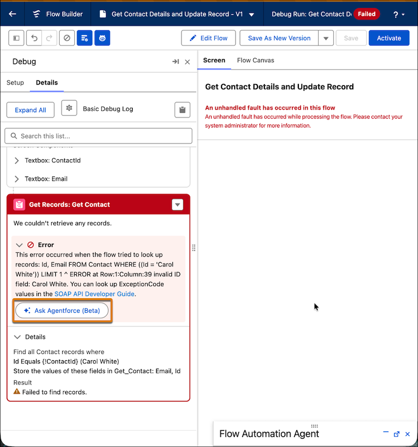The image size is (418, 447).
Task: Expand Textbox: ContactId row
Action: pos(17,160)
